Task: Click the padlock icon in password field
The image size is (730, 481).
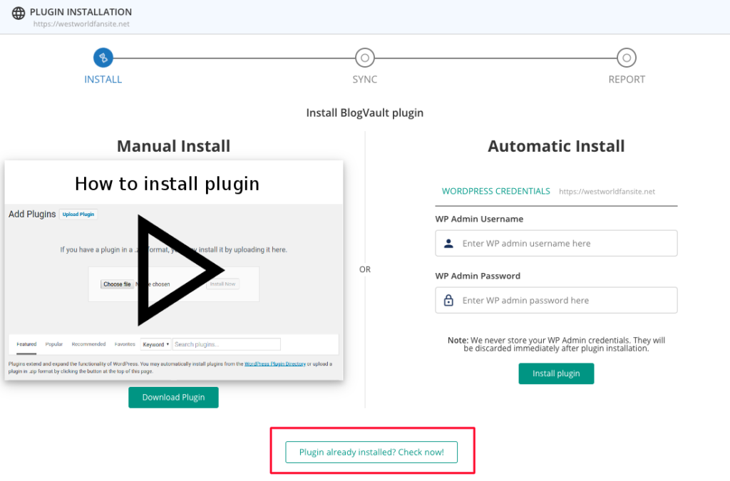Action: (x=449, y=301)
